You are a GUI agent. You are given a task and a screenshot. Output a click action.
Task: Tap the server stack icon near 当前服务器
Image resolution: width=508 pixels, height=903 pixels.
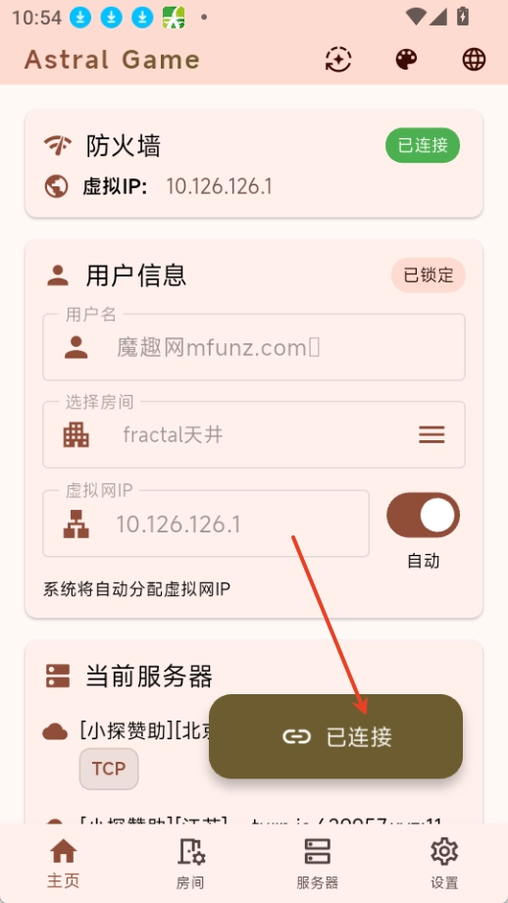58,677
